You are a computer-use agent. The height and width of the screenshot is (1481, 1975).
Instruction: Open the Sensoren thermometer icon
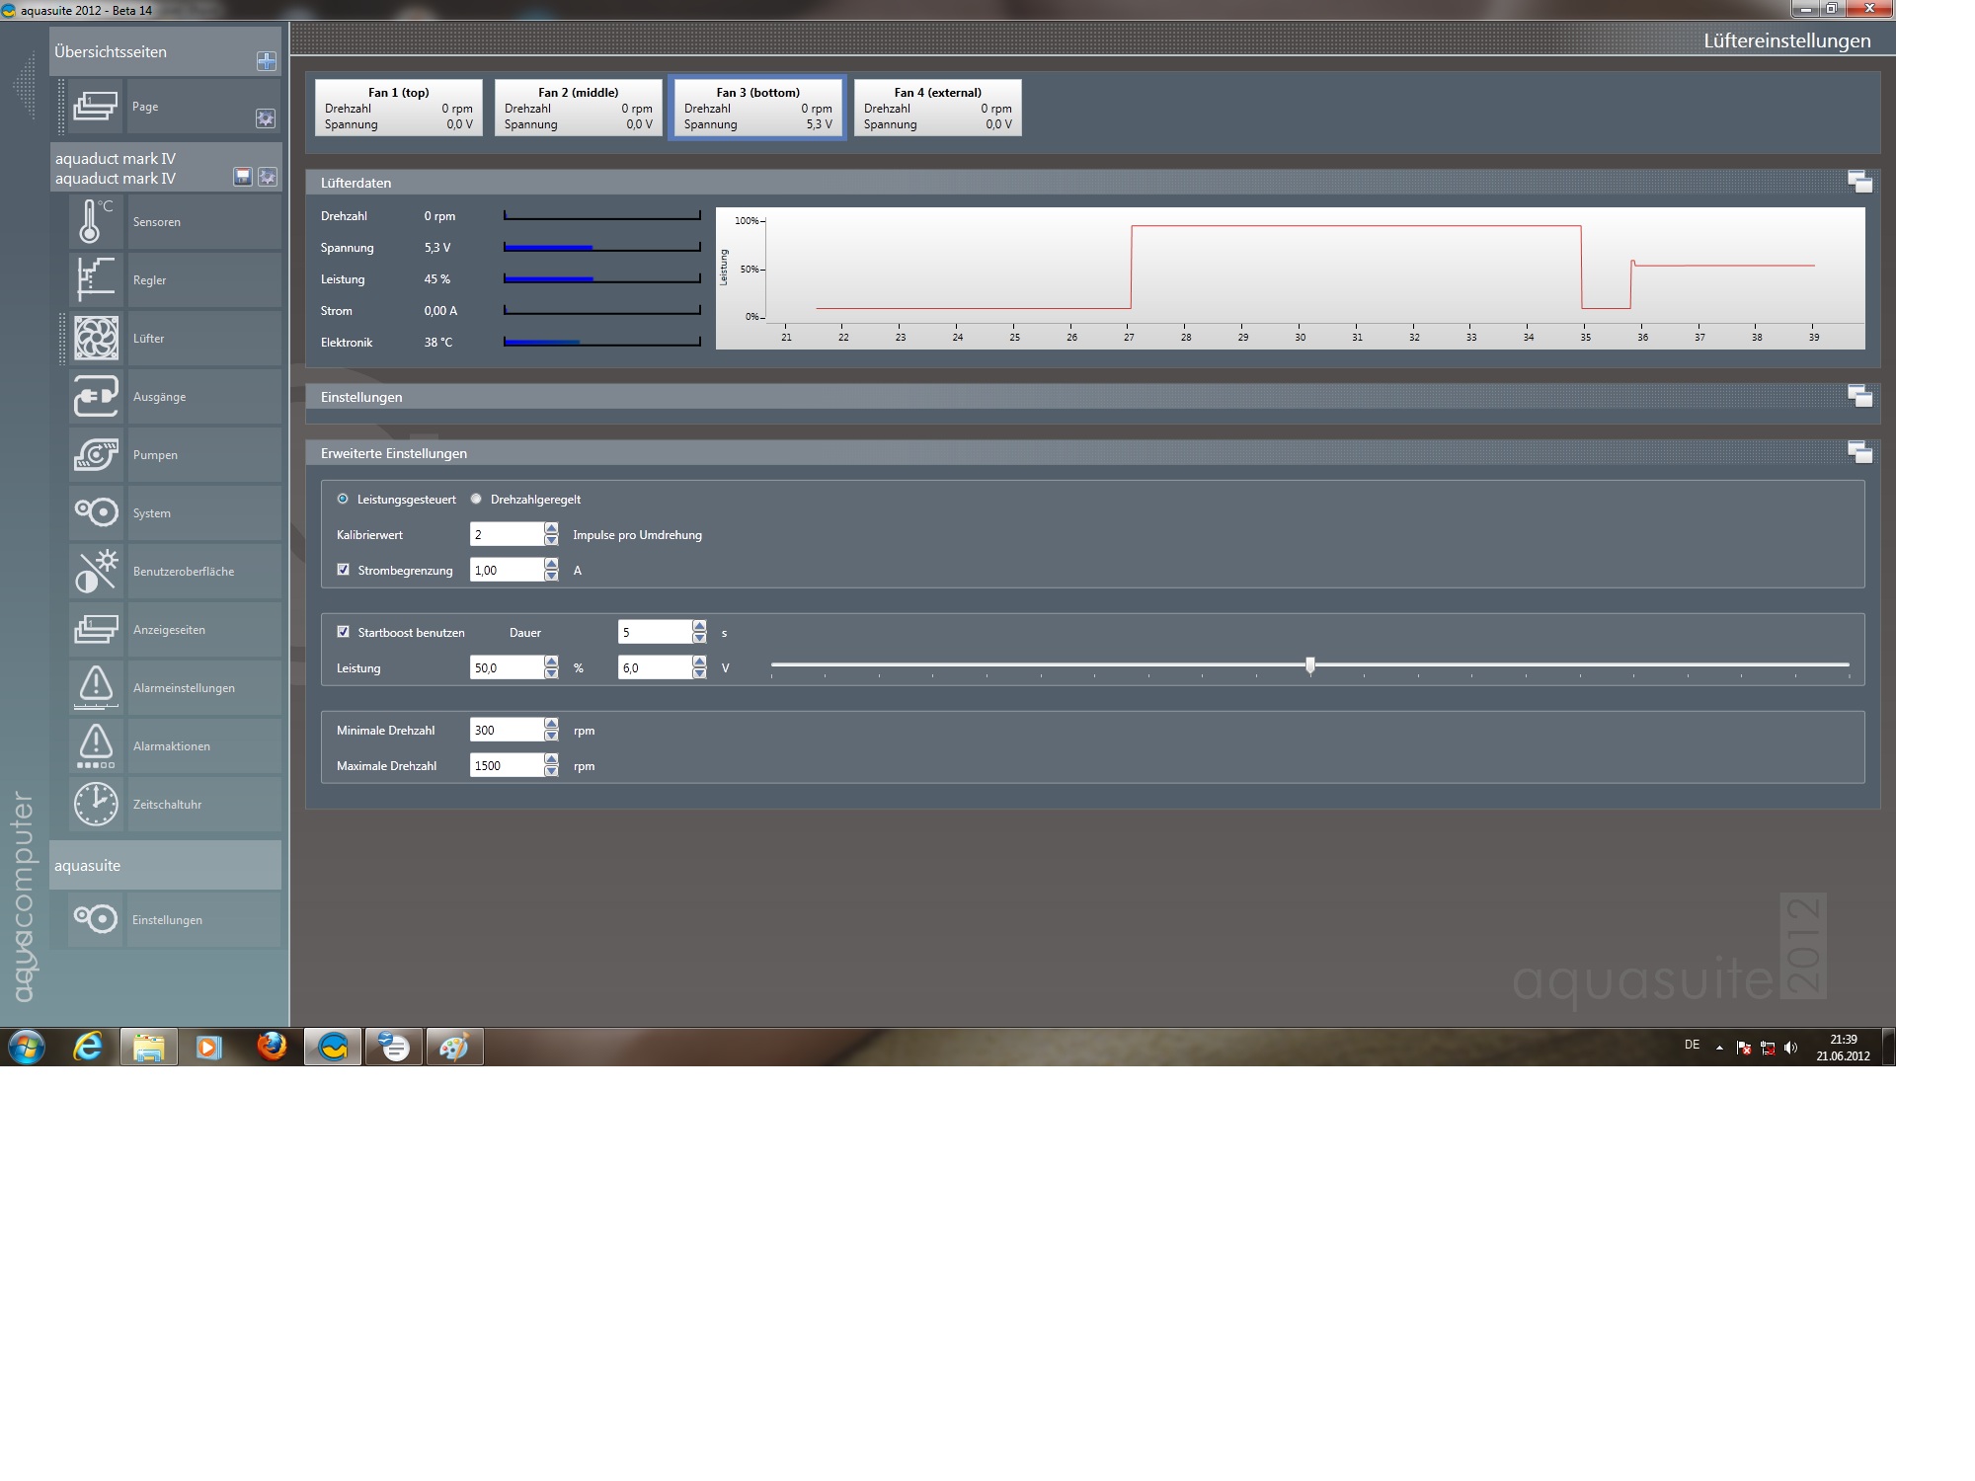(96, 221)
